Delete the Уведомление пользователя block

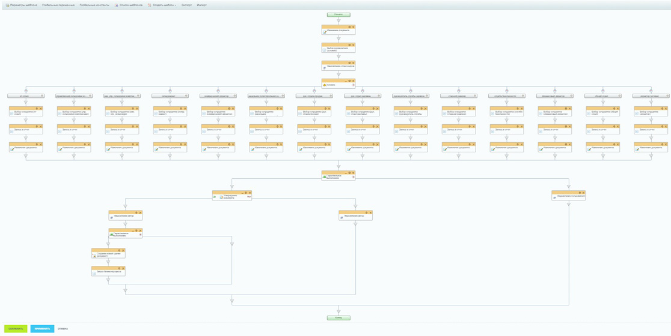[583, 193]
